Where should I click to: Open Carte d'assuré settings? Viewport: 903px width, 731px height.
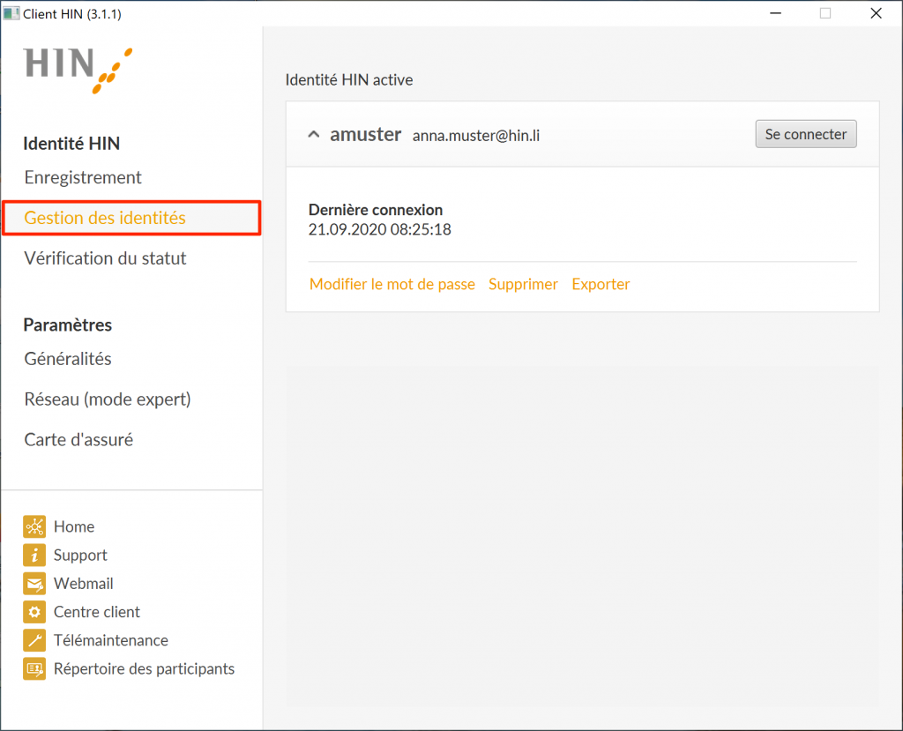pos(78,439)
